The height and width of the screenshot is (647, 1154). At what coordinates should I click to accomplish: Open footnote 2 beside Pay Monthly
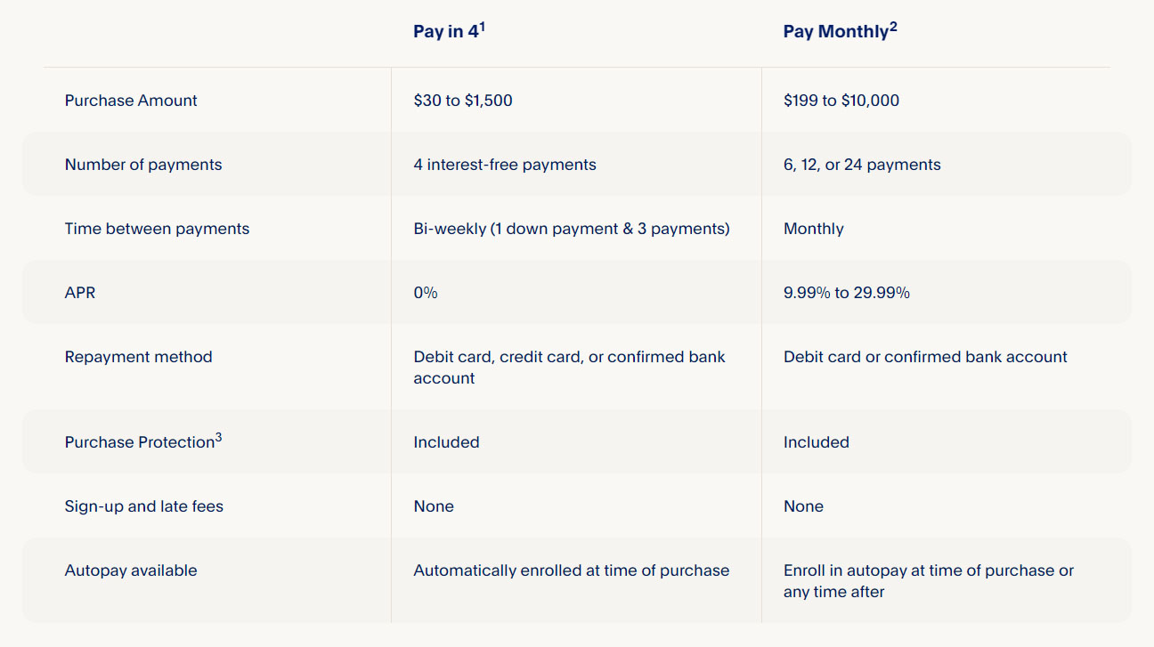893,26
